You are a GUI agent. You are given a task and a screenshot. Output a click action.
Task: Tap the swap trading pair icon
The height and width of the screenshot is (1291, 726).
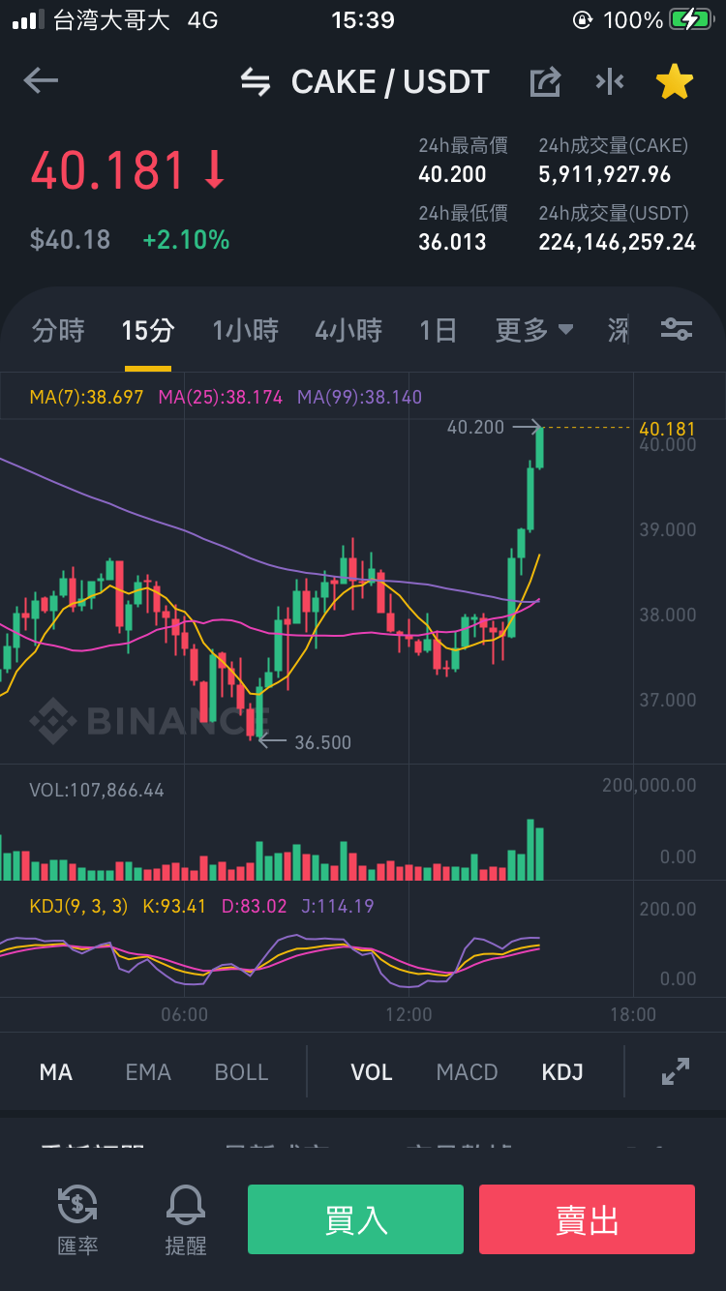click(256, 82)
